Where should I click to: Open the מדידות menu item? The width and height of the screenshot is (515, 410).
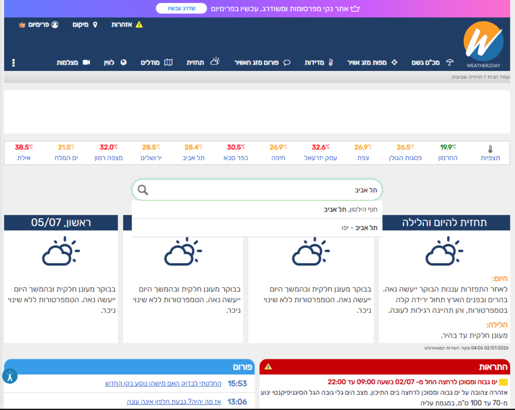coord(314,62)
